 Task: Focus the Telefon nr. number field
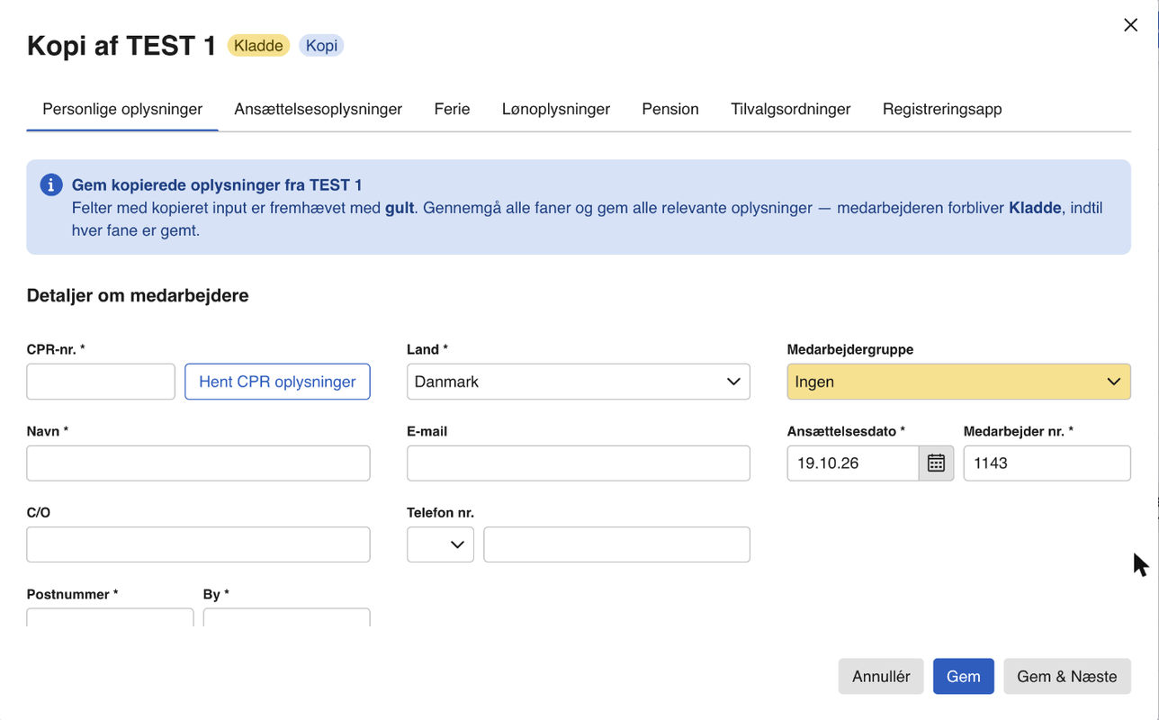[x=616, y=544]
